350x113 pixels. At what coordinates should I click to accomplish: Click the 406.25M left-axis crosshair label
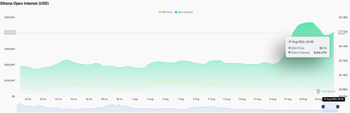click(10, 32)
